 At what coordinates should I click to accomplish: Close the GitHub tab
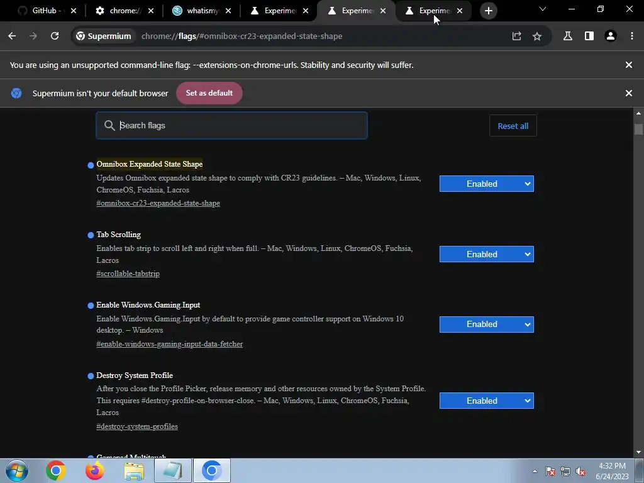74,11
